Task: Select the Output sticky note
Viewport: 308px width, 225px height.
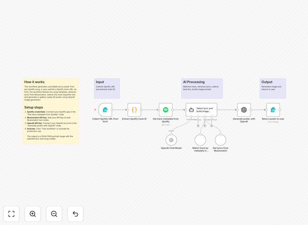Action: click(273, 89)
